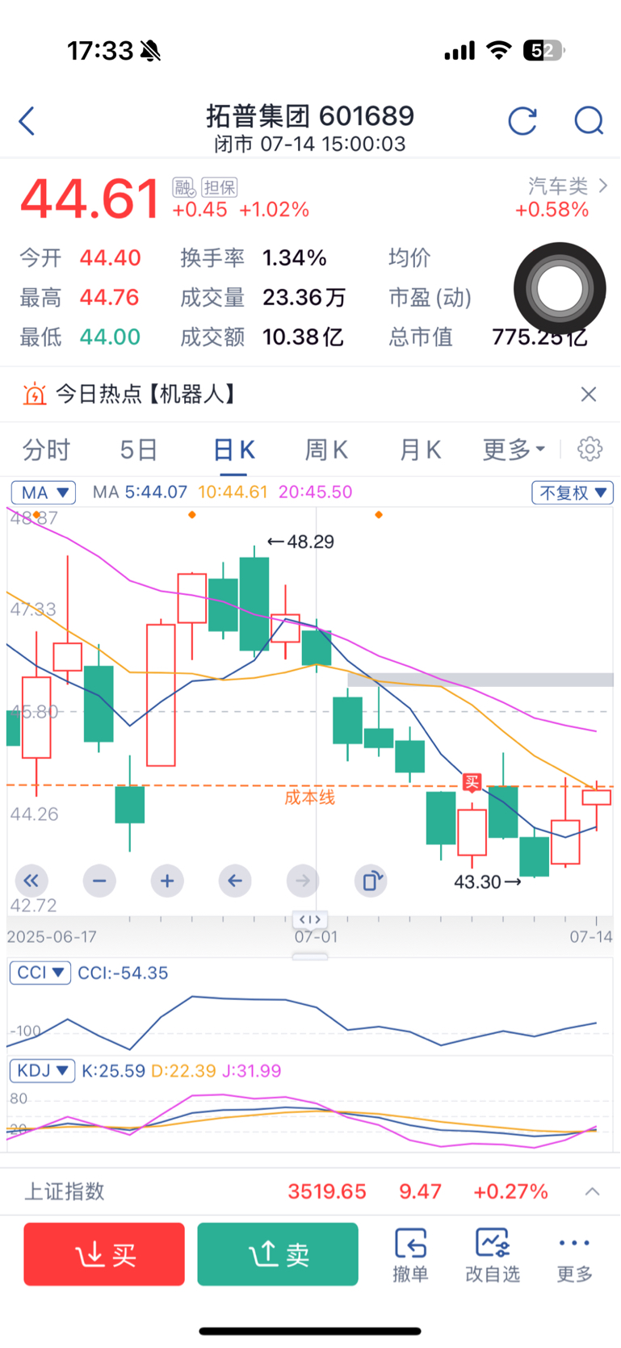The image size is (621, 1348).
Task: Dismiss the 今日热点 banner
Action: (x=589, y=394)
